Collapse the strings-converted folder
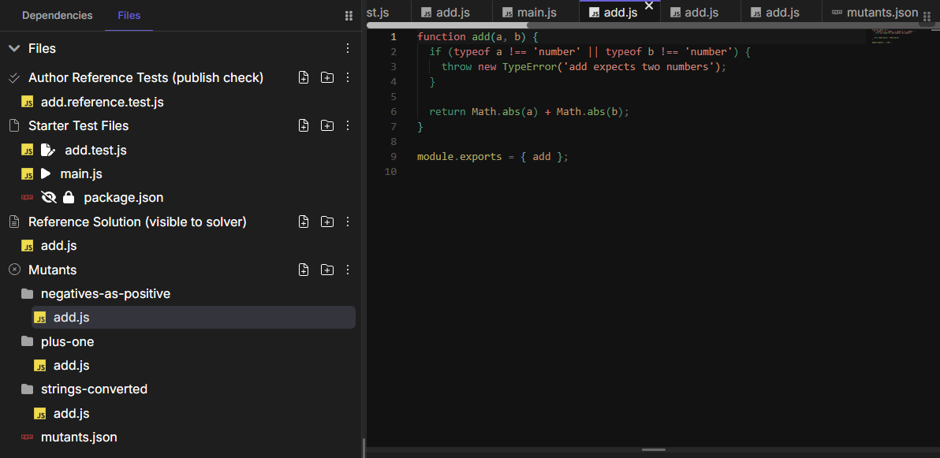The image size is (940, 458). (x=27, y=389)
